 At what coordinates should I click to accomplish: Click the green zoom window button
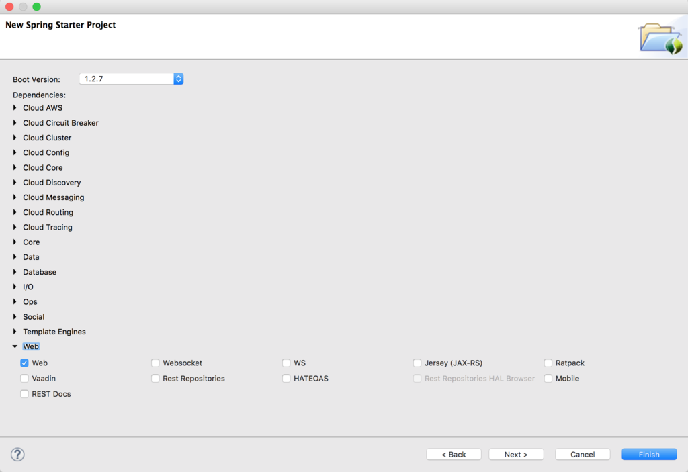(x=37, y=7)
